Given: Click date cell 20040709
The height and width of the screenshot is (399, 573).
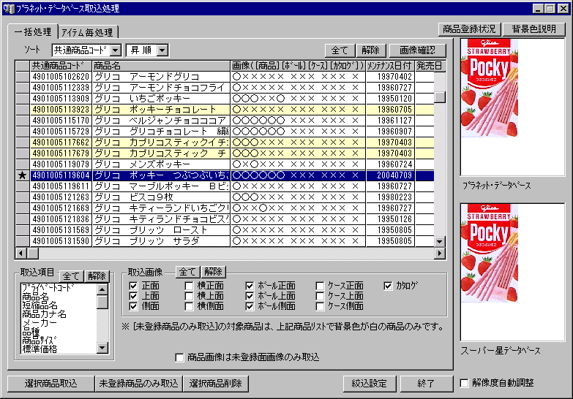Looking at the screenshot, I should (390, 175).
